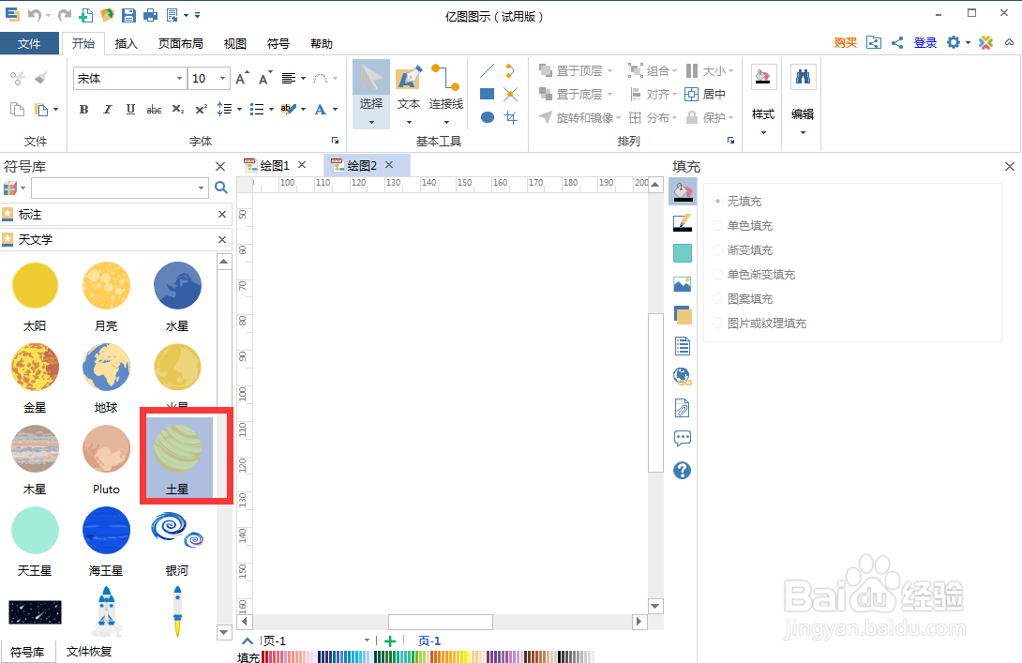The width and height of the screenshot is (1022, 663).
Task: Click the Undo arrow icon
Action: (x=34, y=14)
